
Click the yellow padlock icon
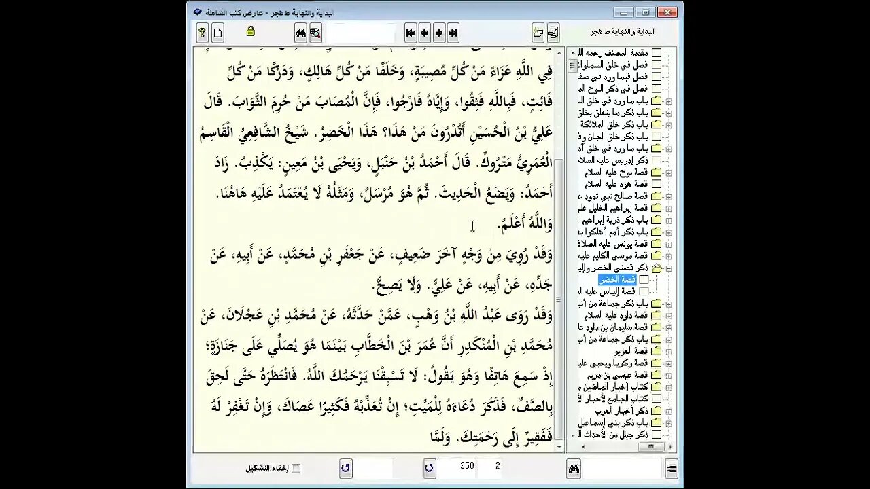pos(250,31)
